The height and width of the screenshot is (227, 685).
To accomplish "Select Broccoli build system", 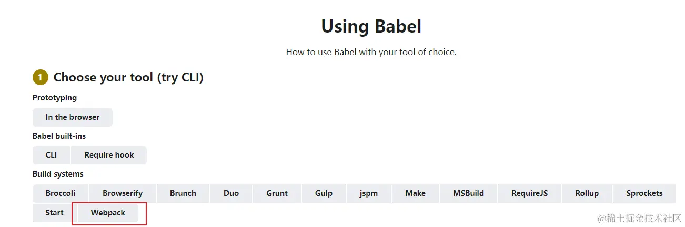I will click(61, 193).
